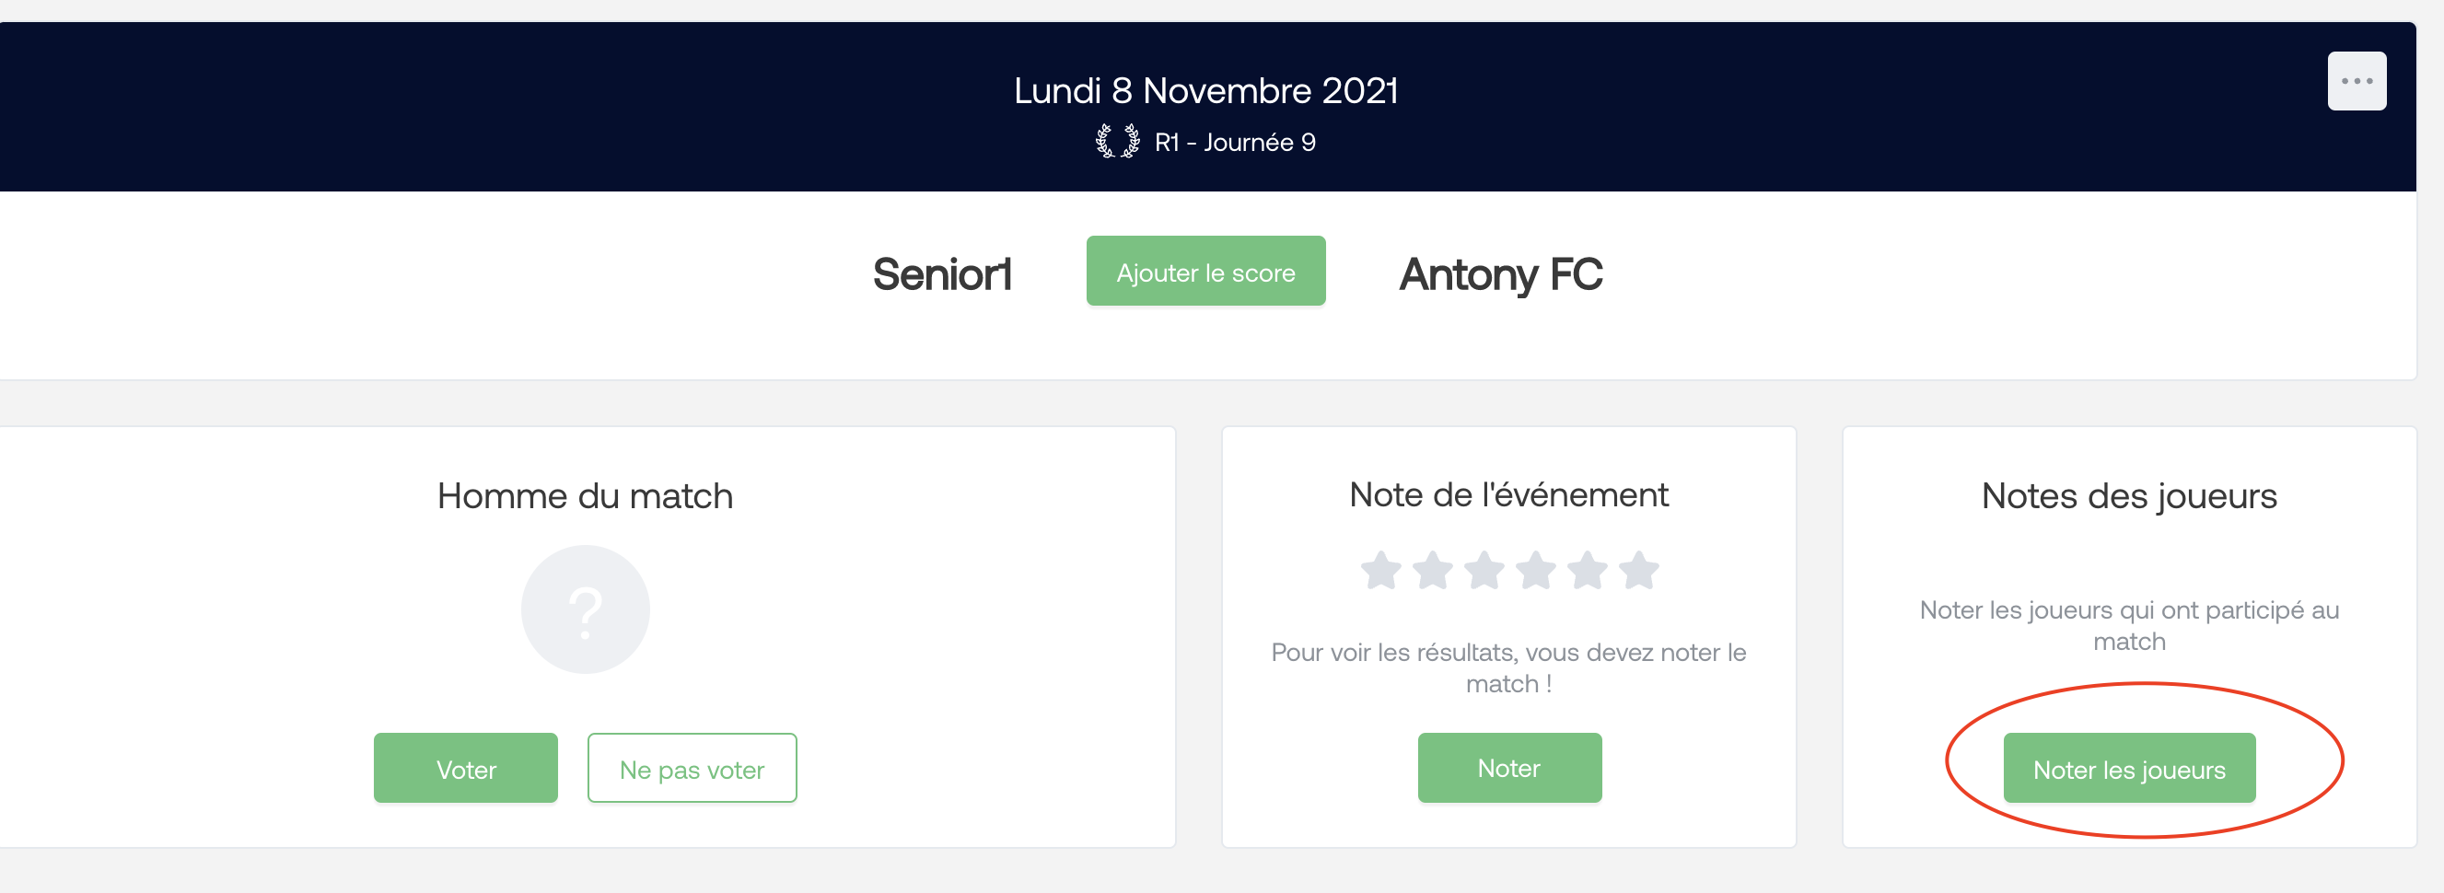Image resolution: width=2444 pixels, height=893 pixels.
Task: Click the laurel wreath competition icon
Action: [x=1117, y=142]
